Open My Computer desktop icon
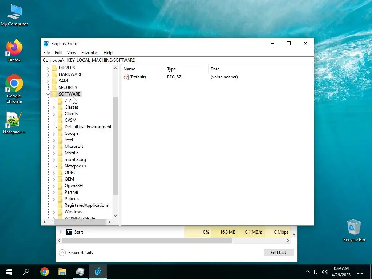 pyautogui.click(x=14, y=15)
